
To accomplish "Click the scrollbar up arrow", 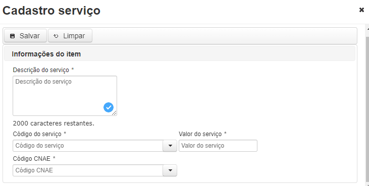I will pos(367,28).
